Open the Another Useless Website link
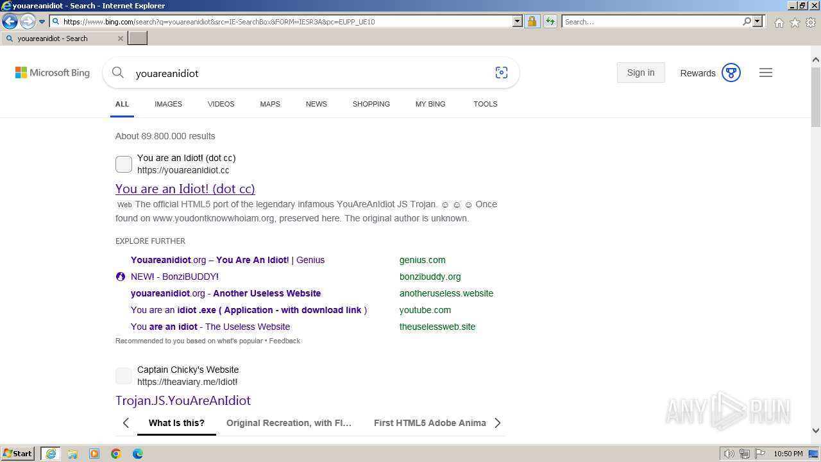 226,293
